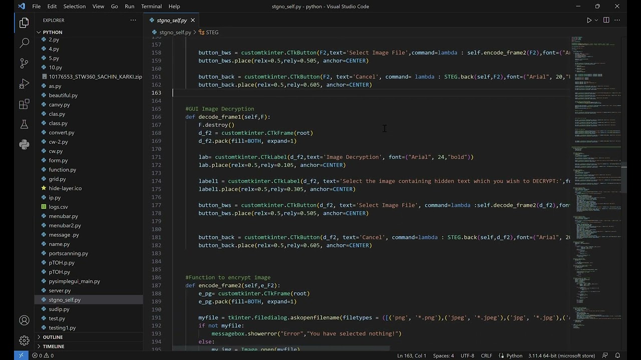The image size is (641, 360).
Task: Open the Testing flask icon
Action: [24, 124]
